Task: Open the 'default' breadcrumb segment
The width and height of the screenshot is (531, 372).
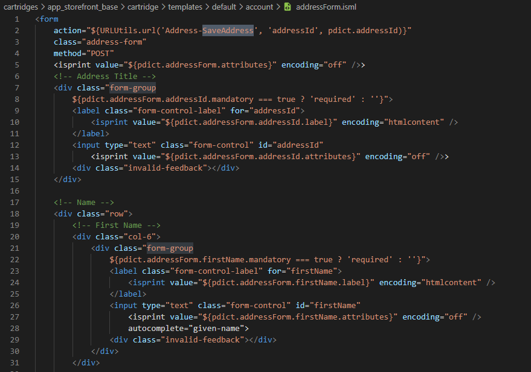Action: (224, 7)
